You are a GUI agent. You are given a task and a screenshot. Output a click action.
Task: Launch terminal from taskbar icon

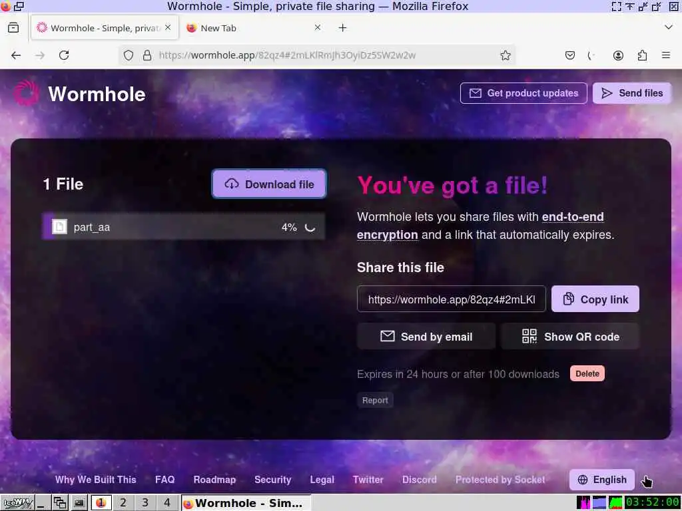[x=79, y=503]
